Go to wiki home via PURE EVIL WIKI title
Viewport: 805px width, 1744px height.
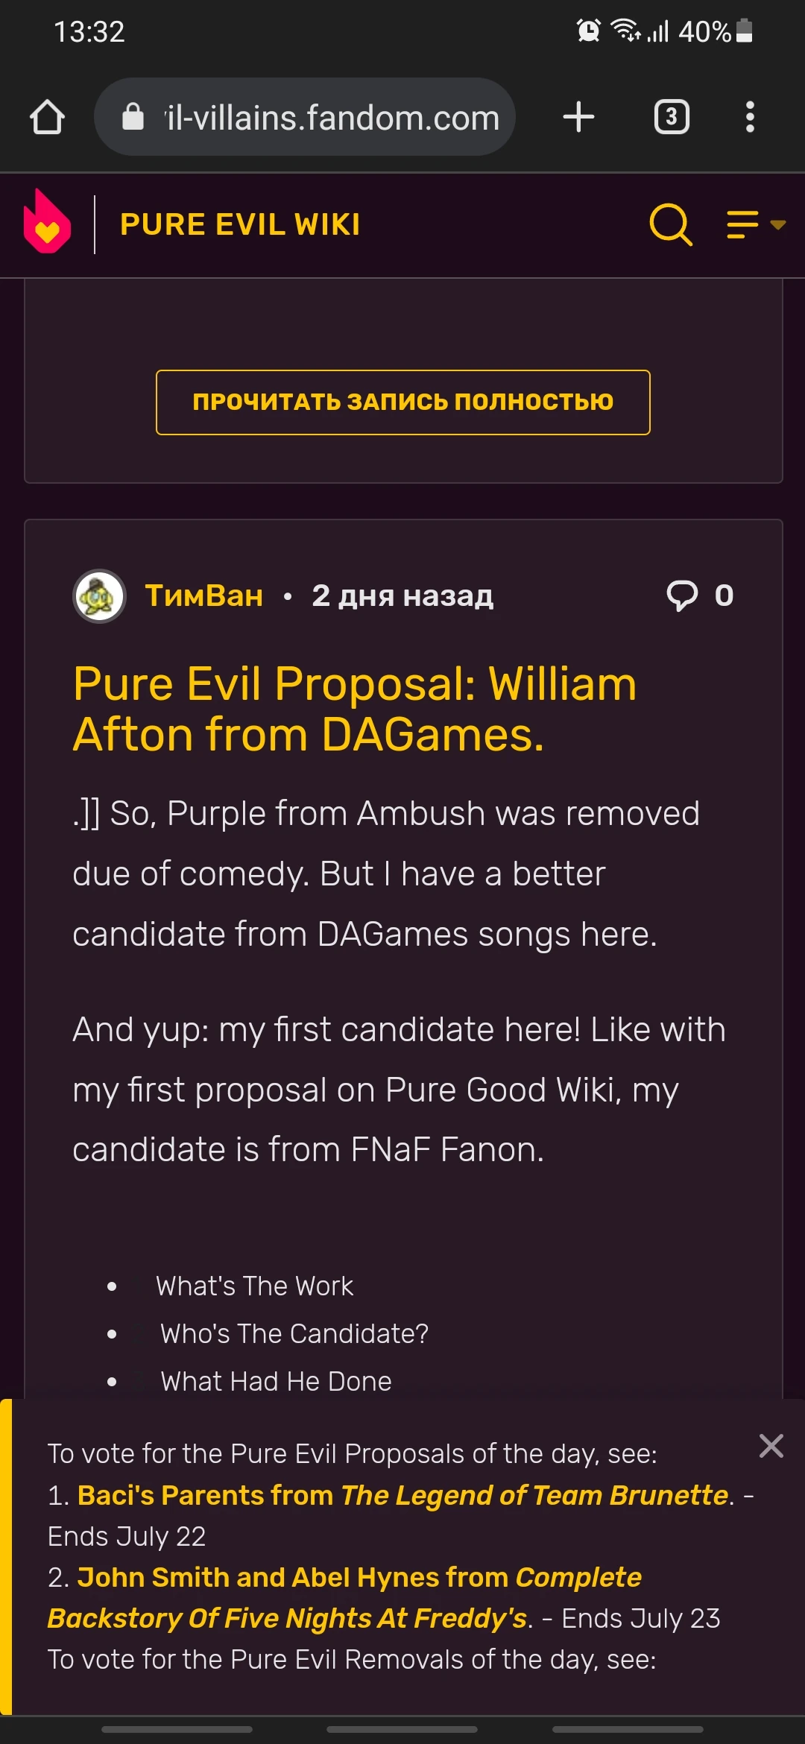pos(240,224)
